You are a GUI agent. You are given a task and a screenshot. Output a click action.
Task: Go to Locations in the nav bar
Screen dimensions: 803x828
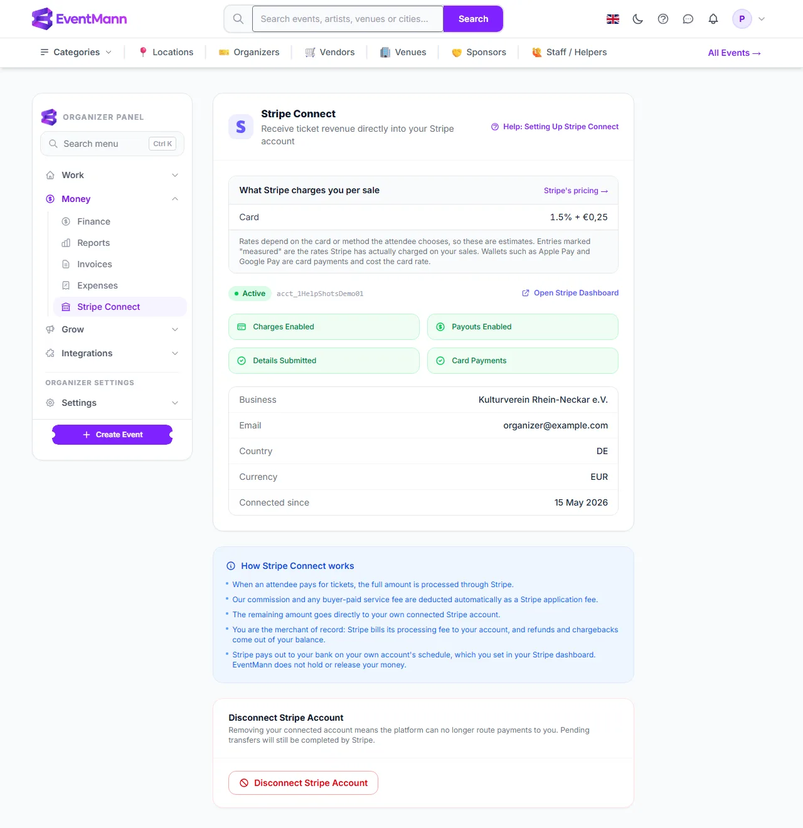[x=166, y=52]
